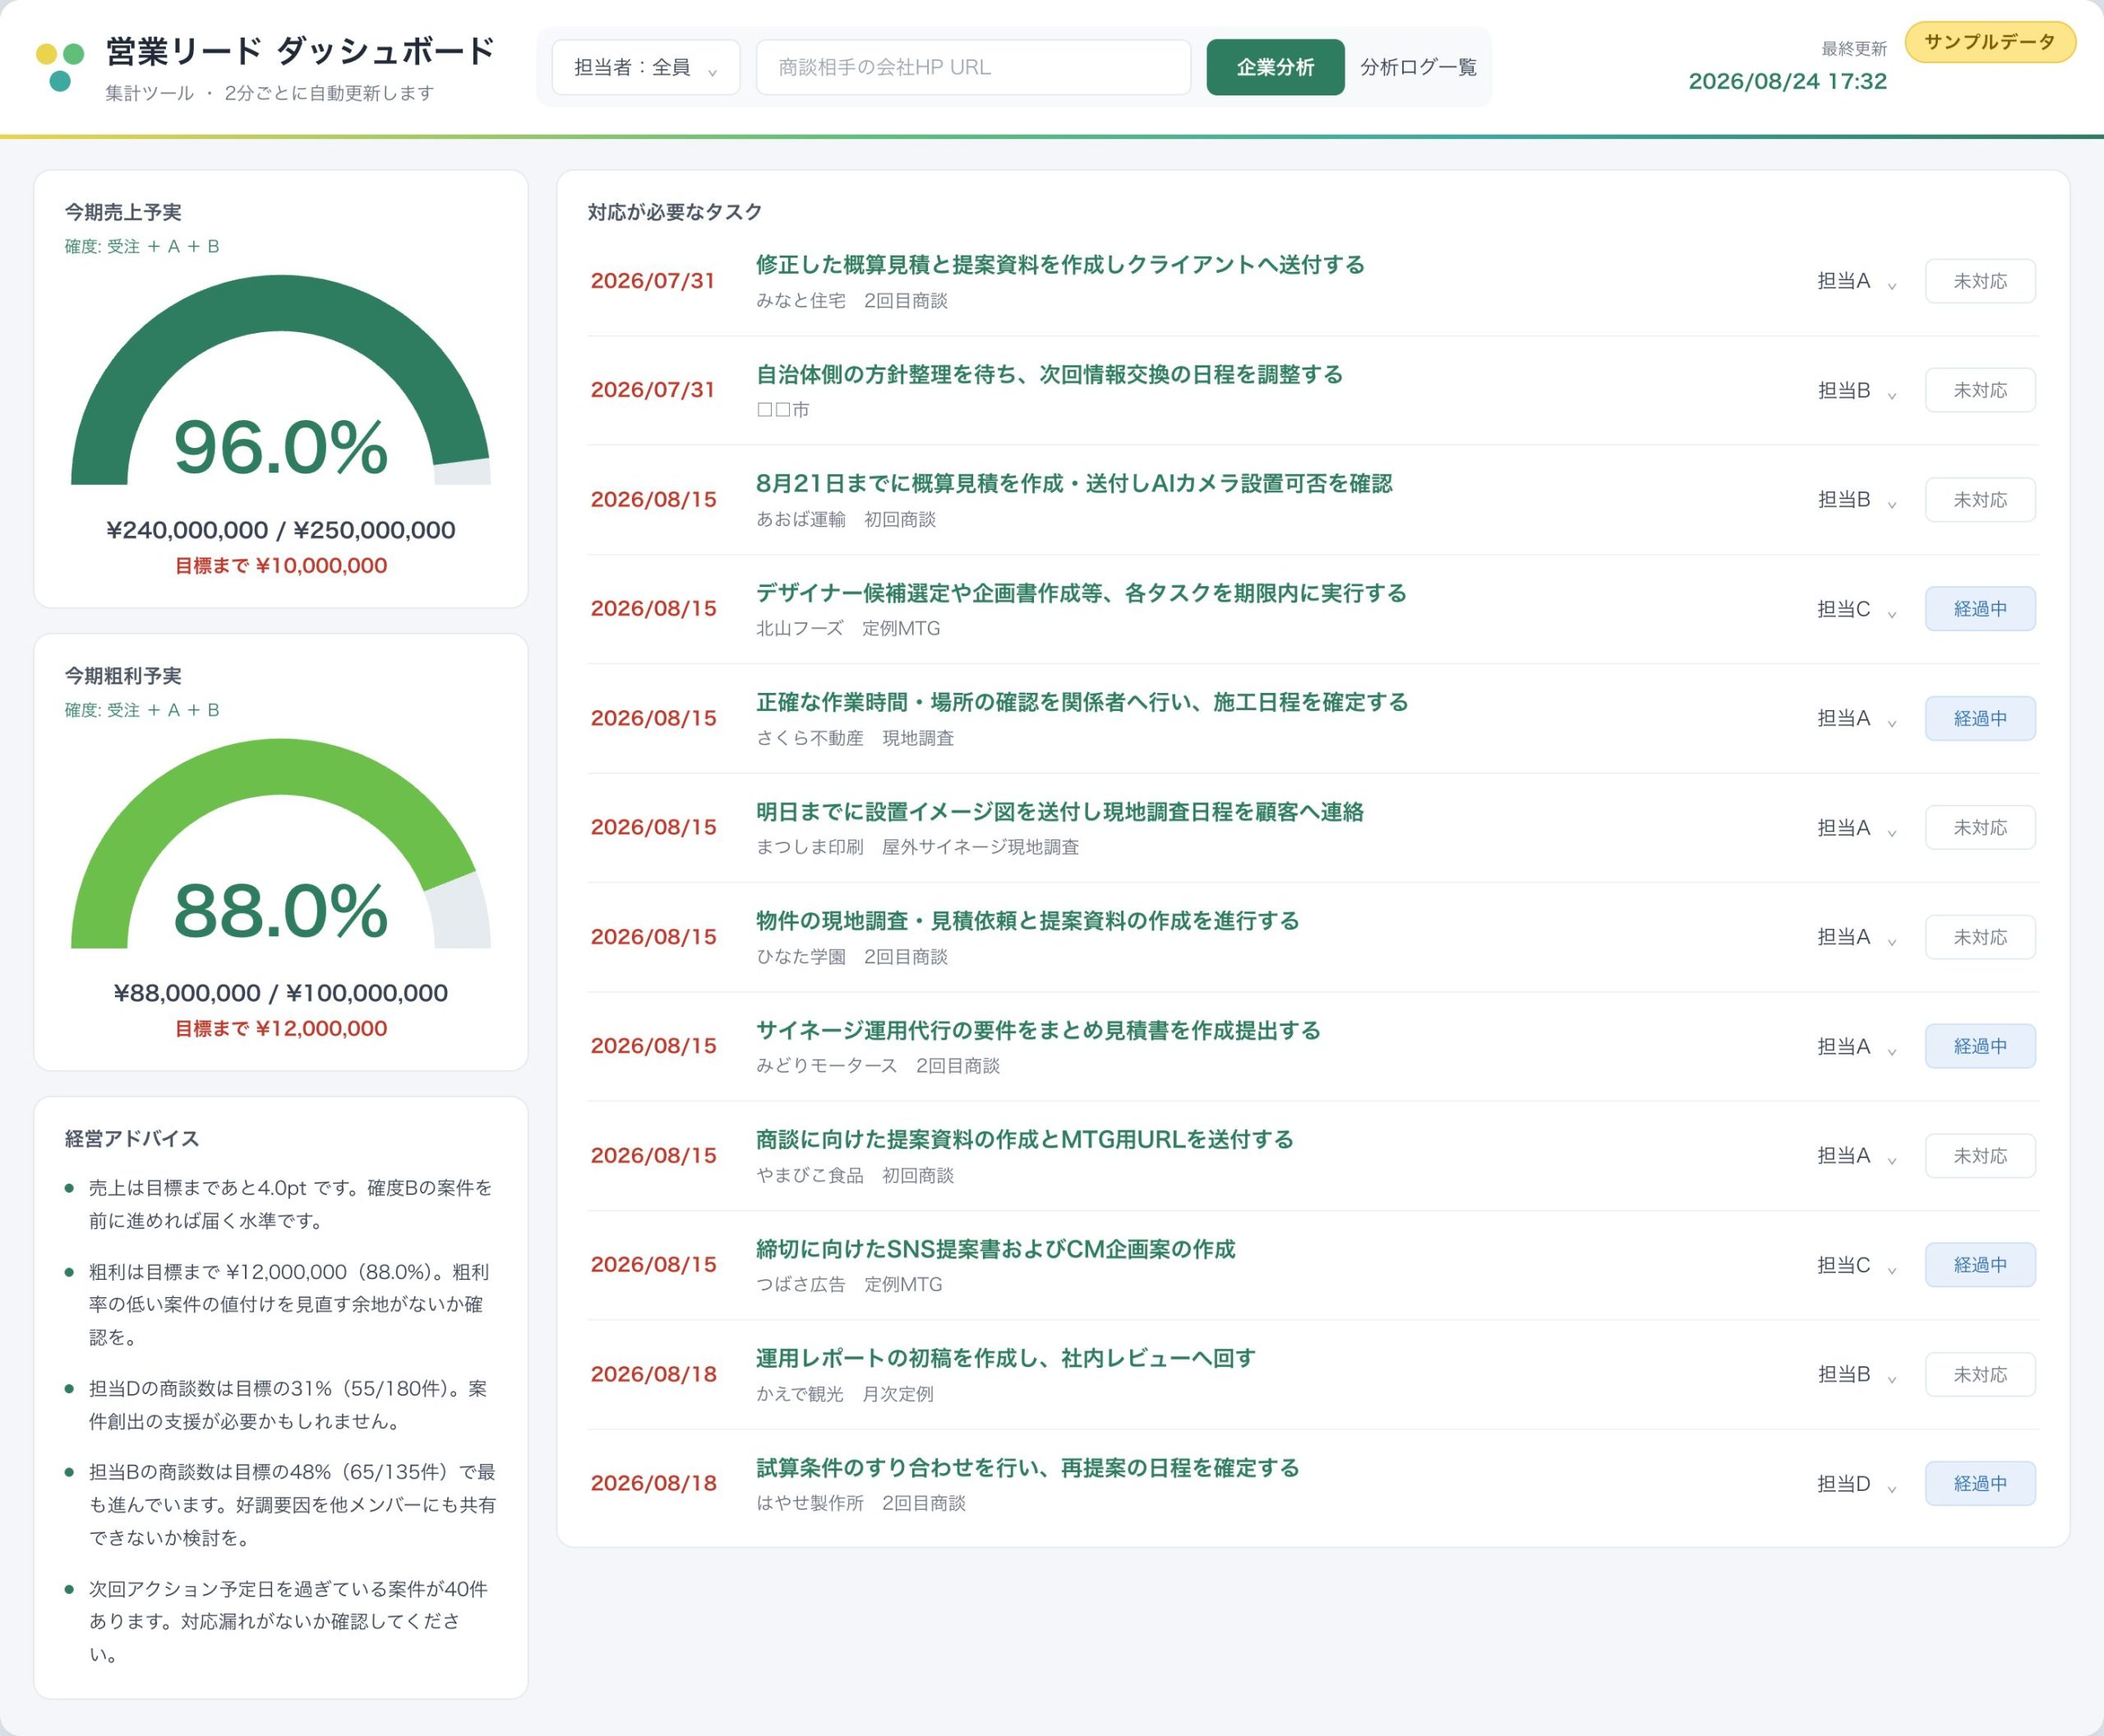Toggle 未対応 status on やまびこ食品 task
Image resolution: width=2104 pixels, height=1736 pixels.
[x=1980, y=1156]
